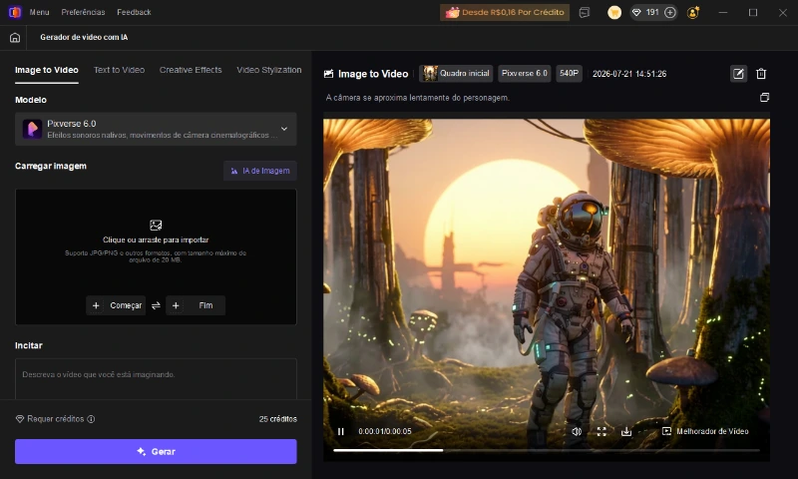Open the shopping cart icon in the title bar
This screenshot has width=798, height=479.
coord(614,12)
